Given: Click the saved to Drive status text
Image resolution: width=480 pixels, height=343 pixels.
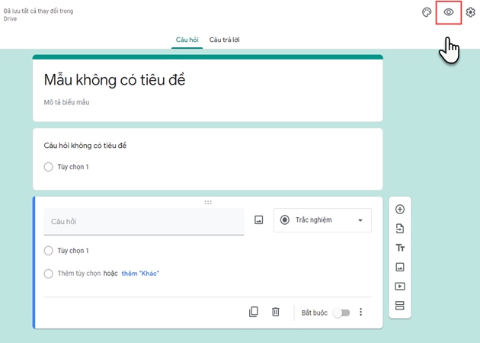Looking at the screenshot, I should 38,14.
